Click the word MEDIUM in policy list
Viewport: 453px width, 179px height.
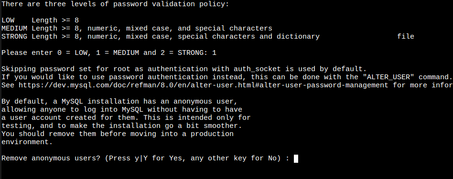tap(14, 28)
